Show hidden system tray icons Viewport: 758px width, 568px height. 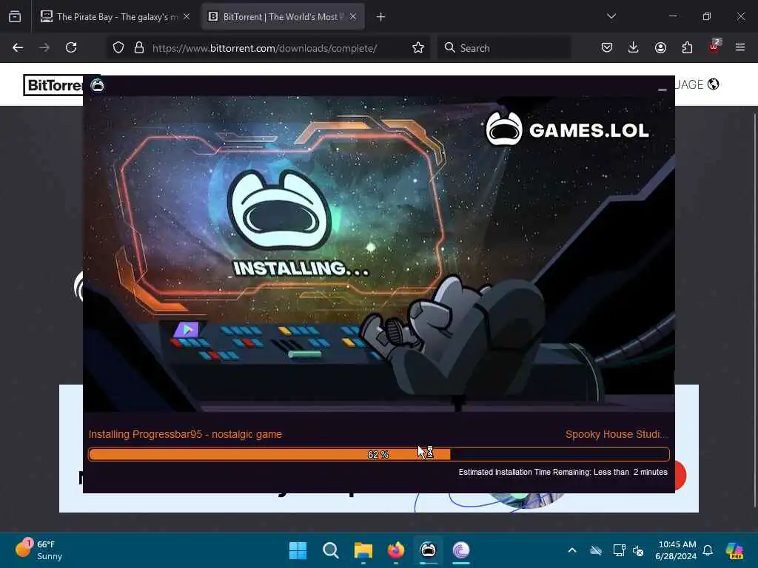(x=572, y=550)
